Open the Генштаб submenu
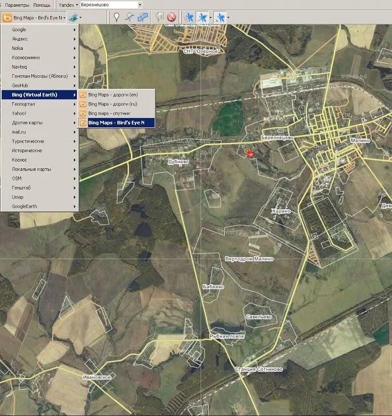 click(x=40, y=187)
